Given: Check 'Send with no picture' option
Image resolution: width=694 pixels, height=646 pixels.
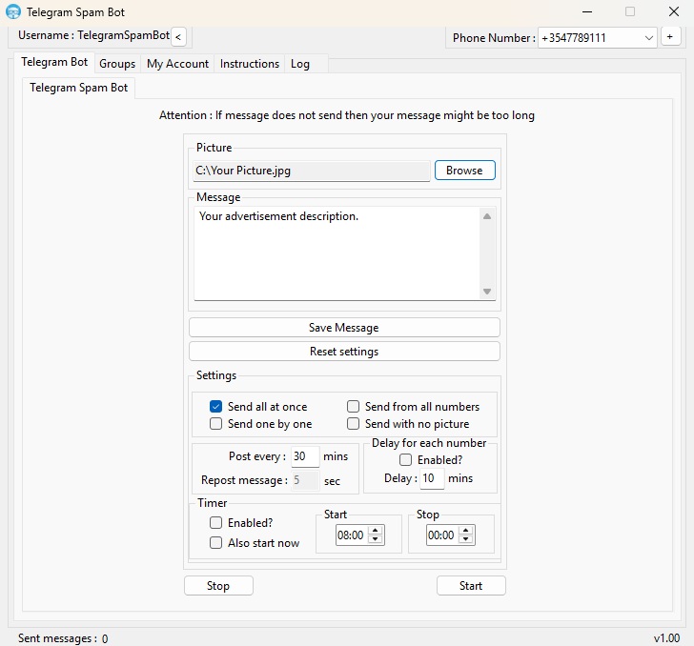Looking at the screenshot, I should point(354,424).
